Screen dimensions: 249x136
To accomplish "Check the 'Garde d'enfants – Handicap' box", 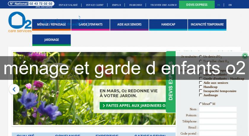I will (201, 78).
